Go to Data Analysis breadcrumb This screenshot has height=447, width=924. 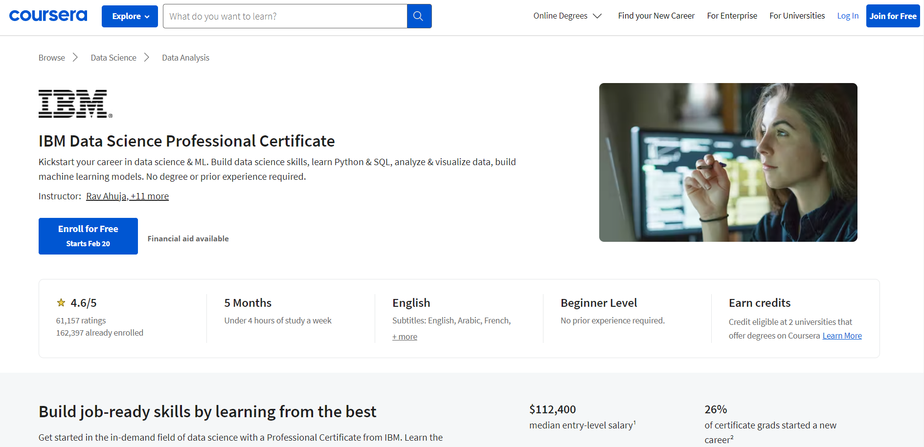(185, 58)
